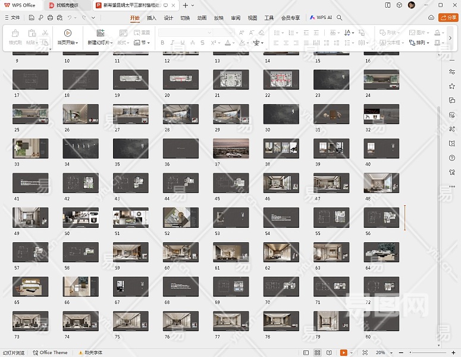Click the 新建幻灯片 new slide icon
This screenshot has width=461, height=357.
tap(100, 33)
